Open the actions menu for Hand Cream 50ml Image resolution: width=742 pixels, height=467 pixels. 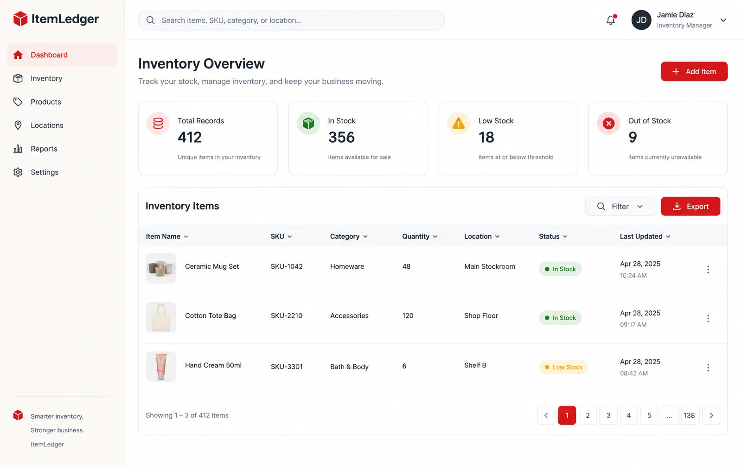(x=708, y=367)
